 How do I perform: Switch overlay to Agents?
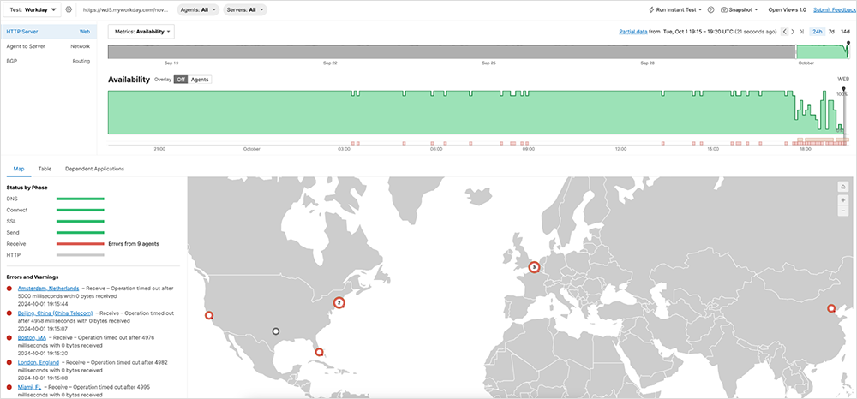(200, 80)
